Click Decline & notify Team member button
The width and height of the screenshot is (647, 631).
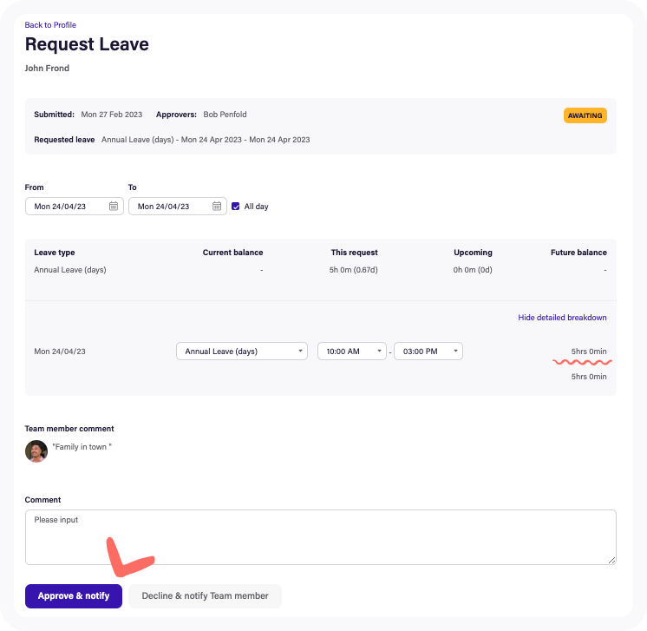[206, 596]
